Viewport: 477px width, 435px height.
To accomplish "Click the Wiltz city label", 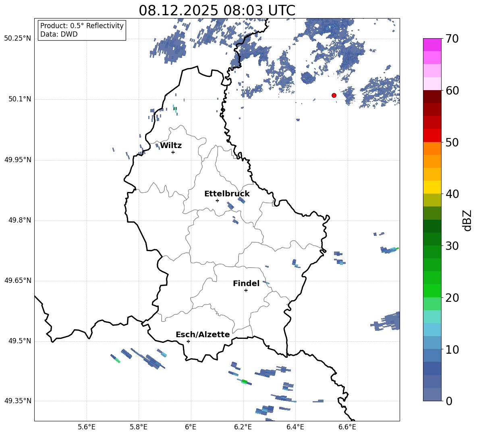I will point(171,146).
